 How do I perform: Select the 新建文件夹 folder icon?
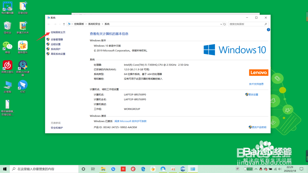coord(23,28)
